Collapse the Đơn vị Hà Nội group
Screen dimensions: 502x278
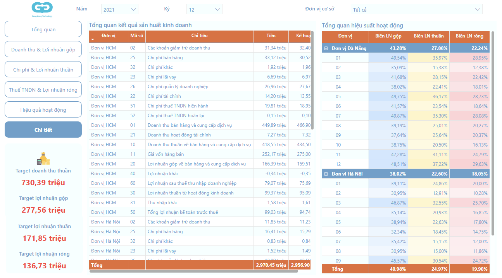[x=326, y=174]
